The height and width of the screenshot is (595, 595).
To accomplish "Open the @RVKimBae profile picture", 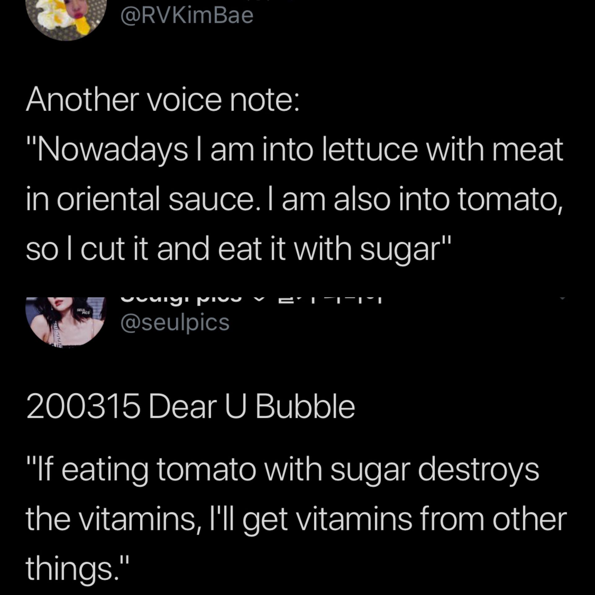I will click(x=66, y=19).
